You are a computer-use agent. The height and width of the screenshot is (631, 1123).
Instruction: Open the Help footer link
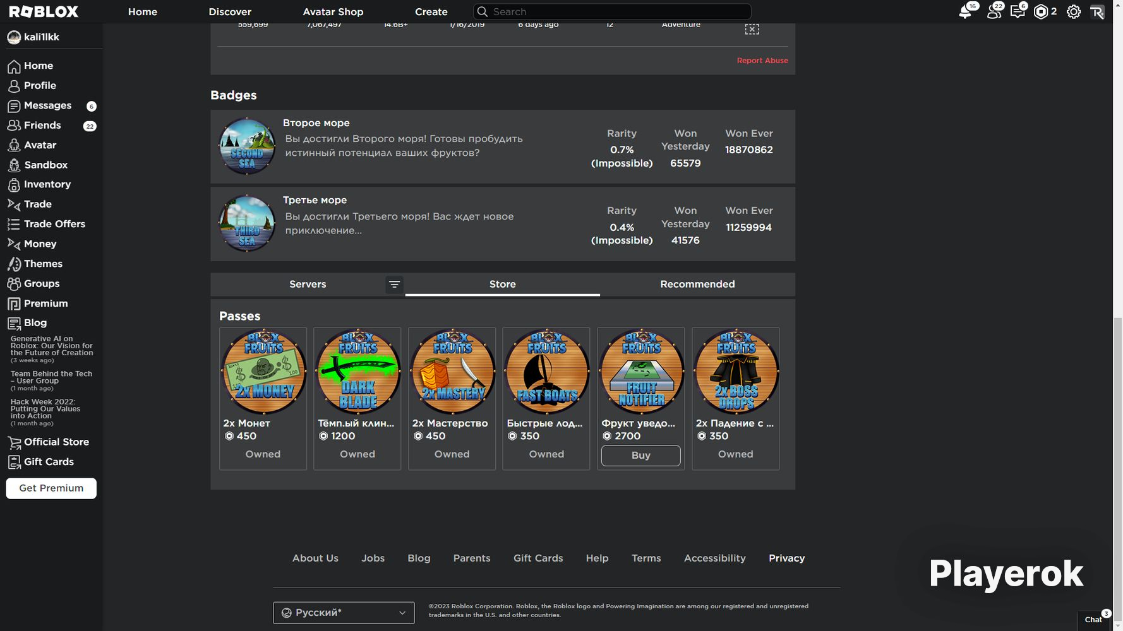597,558
